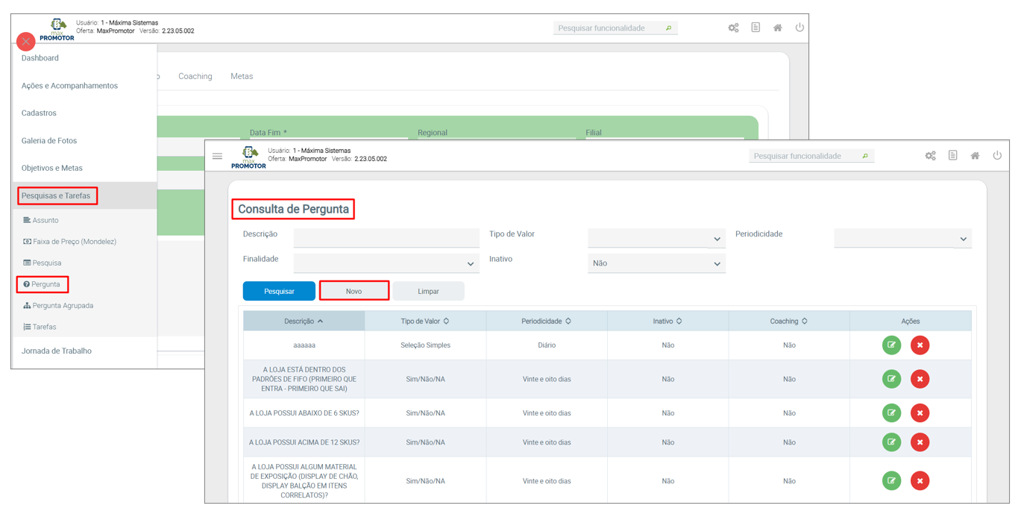Select Pergunta in the side menu
The height and width of the screenshot is (517, 1018).
[x=45, y=284]
